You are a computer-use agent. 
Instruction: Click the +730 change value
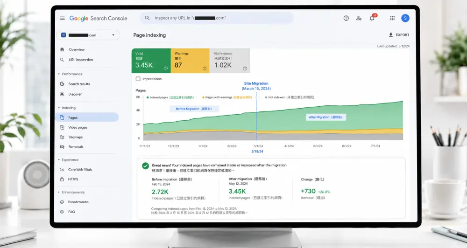tap(308, 191)
